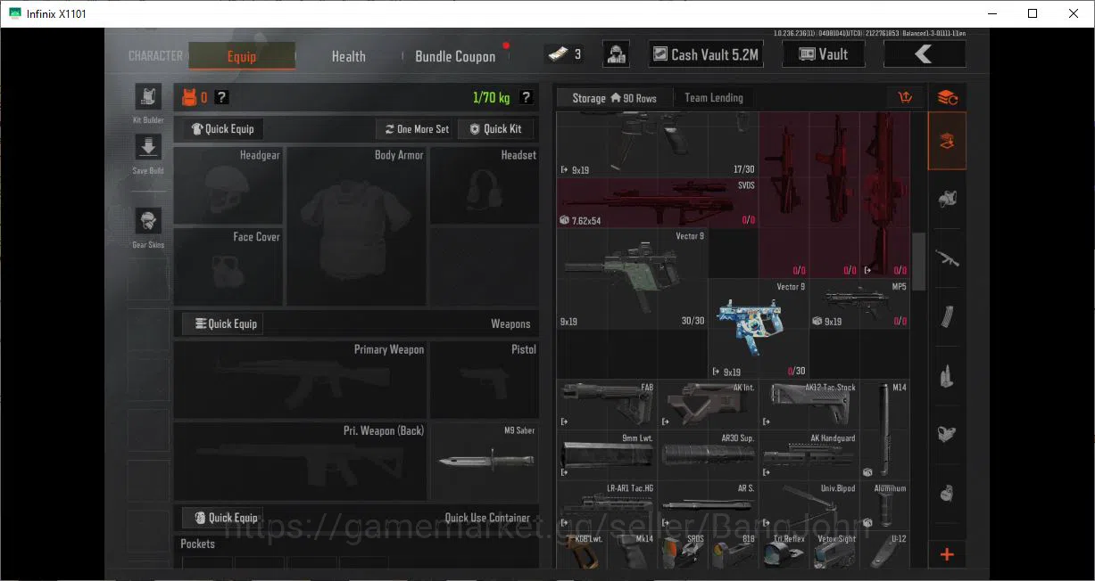The height and width of the screenshot is (581, 1095).
Task: Click the player avatar icon in top bar
Action: pos(616,54)
